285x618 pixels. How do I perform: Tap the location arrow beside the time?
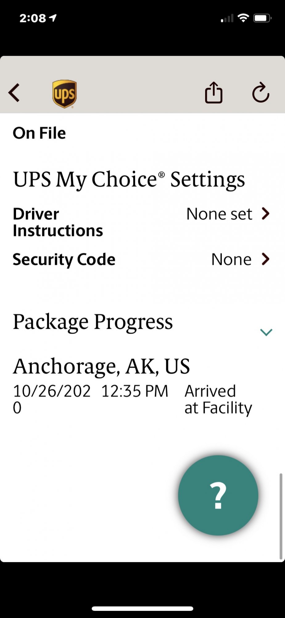53,18
